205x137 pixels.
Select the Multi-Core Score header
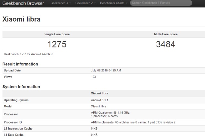[166, 34]
